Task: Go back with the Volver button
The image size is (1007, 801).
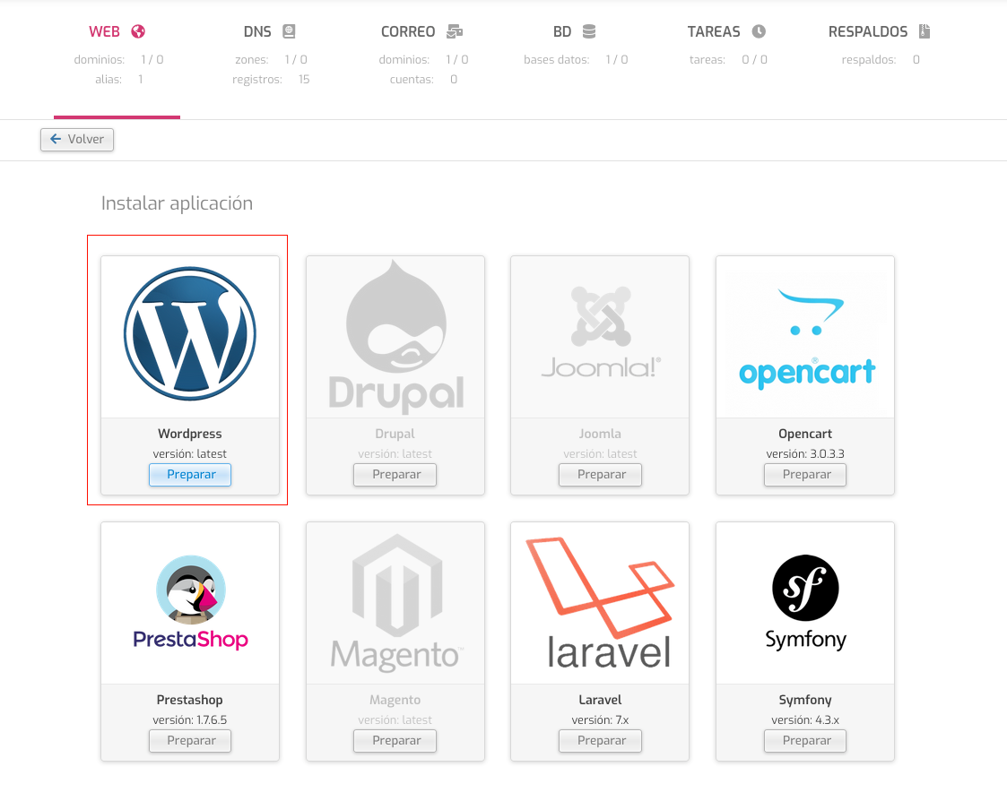Action: point(77,139)
